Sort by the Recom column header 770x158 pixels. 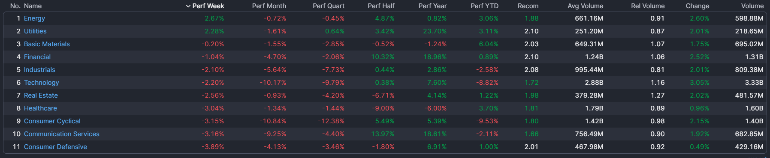coord(528,6)
